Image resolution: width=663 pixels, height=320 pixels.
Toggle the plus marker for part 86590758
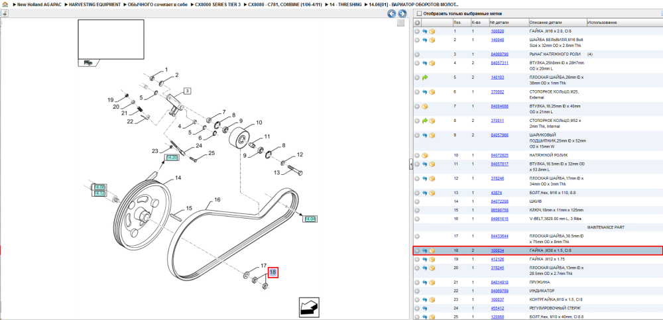pyautogui.click(x=417, y=210)
